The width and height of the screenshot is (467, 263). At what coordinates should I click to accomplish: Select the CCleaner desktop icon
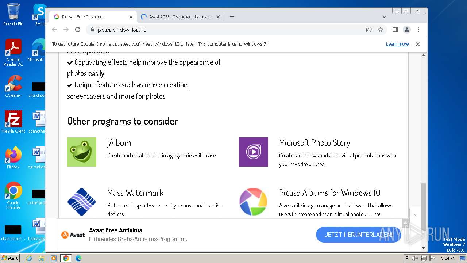tap(13, 87)
